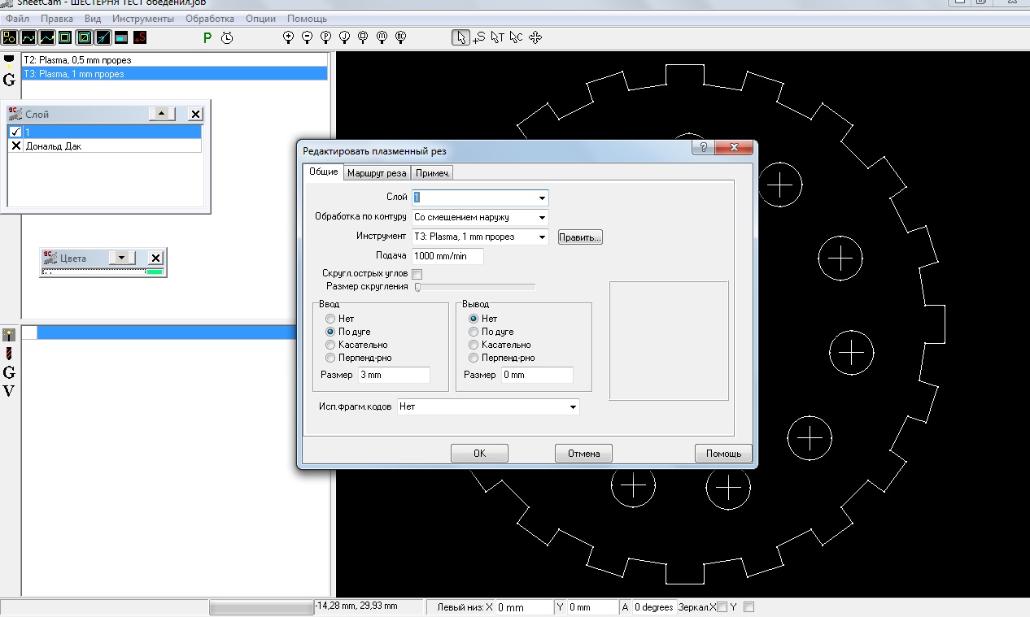Open the Слой dropdown in dialog

tap(542, 198)
